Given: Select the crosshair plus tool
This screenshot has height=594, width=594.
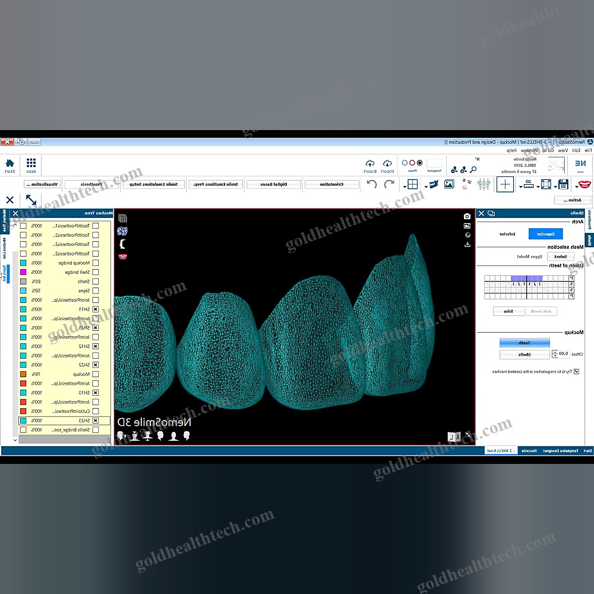Looking at the screenshot, I should click(x=505, y=185).
